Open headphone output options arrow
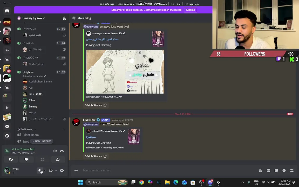 pyautogui.click(x=56, y=171)
